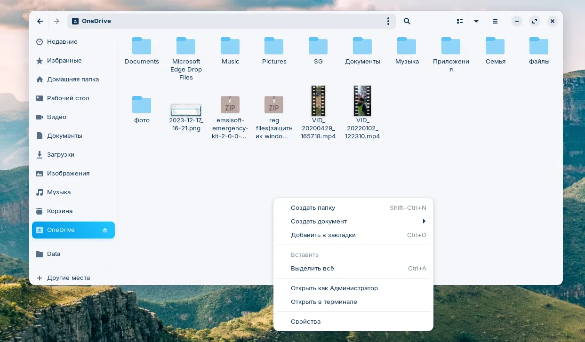Select the reg files ZIP archive
585x342 pixels.
tap(274, 105)
